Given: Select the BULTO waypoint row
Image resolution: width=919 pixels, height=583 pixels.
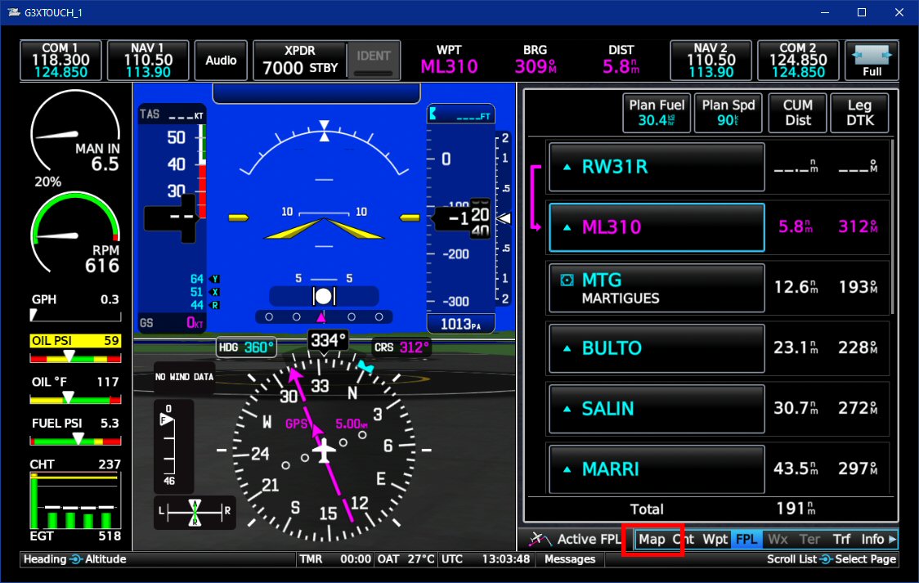Looking at the screenshot, I should click(656, 348).
